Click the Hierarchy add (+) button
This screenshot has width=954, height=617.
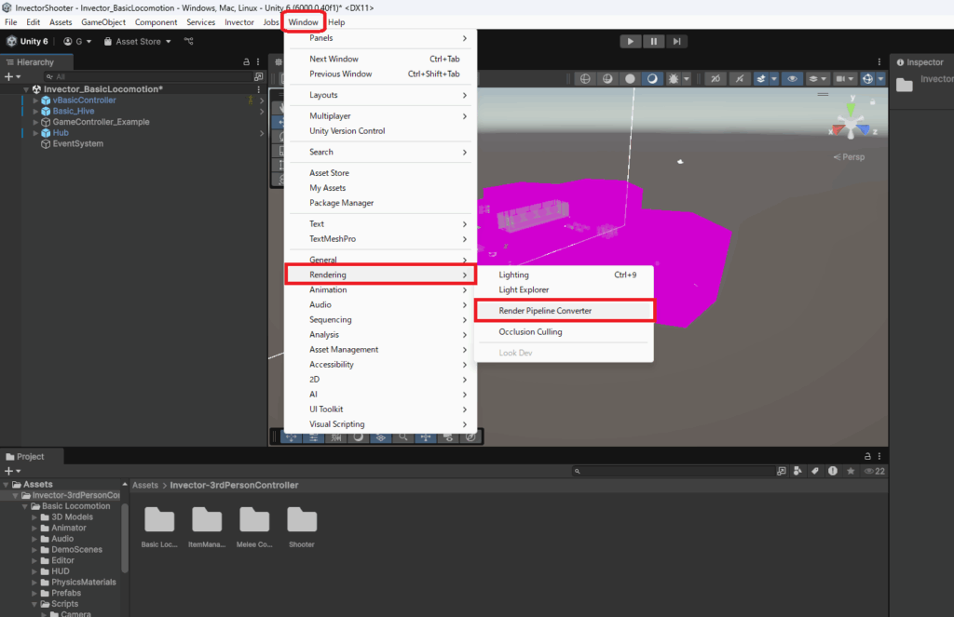point(12,76)
